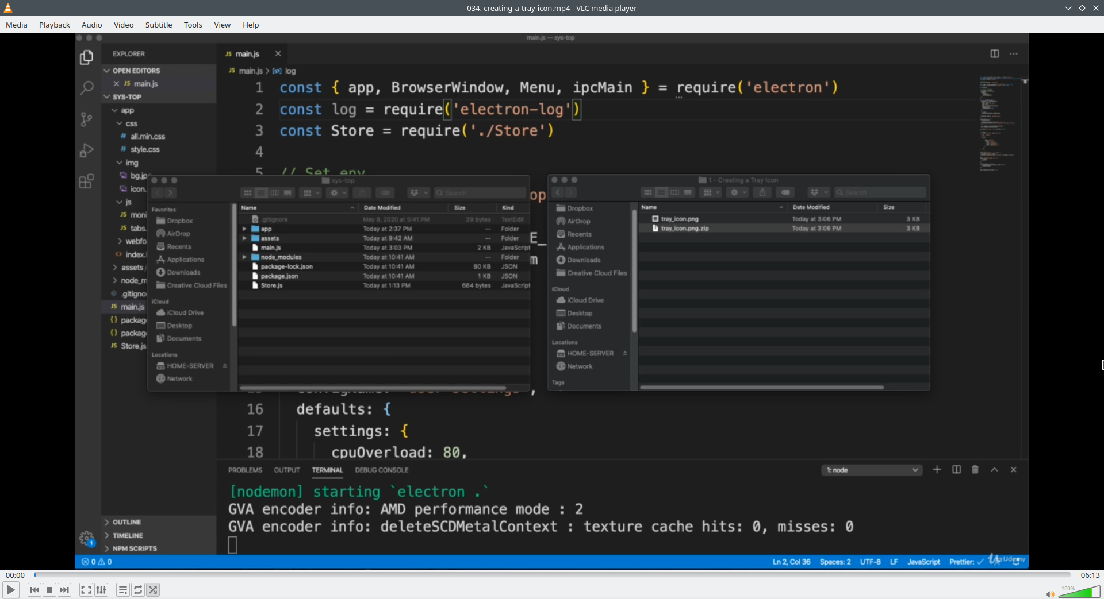Screen dimensions: 1104x599
Task: Click the LF line-ending status item
Action: [894, 562]
